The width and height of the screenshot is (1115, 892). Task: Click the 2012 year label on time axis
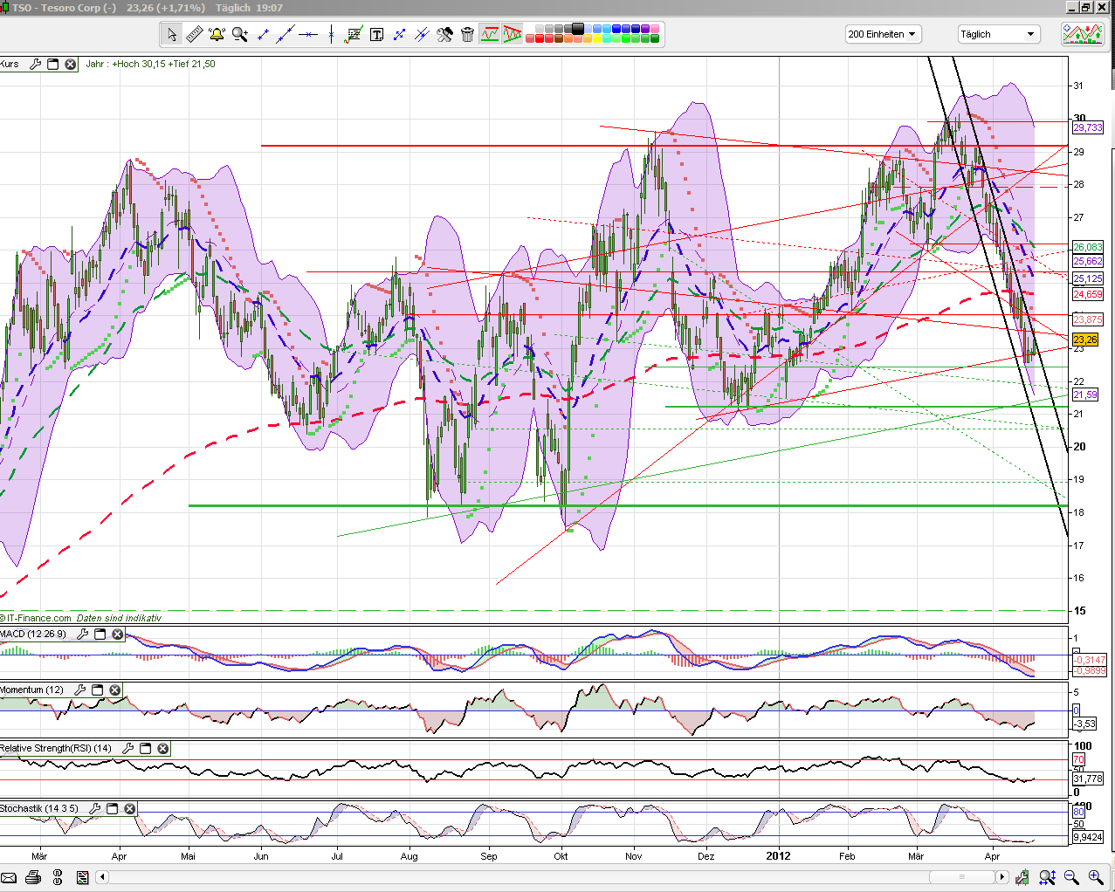(x=778, y=856)
